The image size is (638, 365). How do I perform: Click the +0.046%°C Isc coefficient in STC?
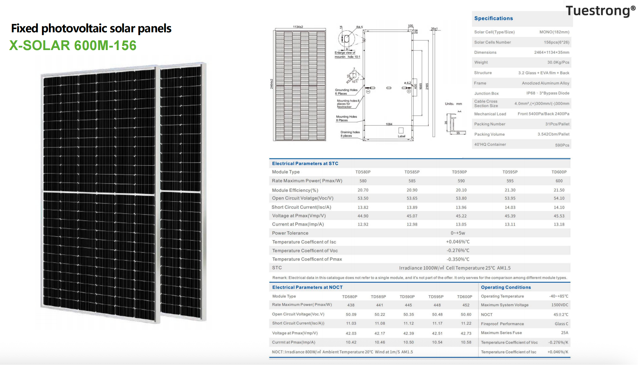tap(458, 242)
